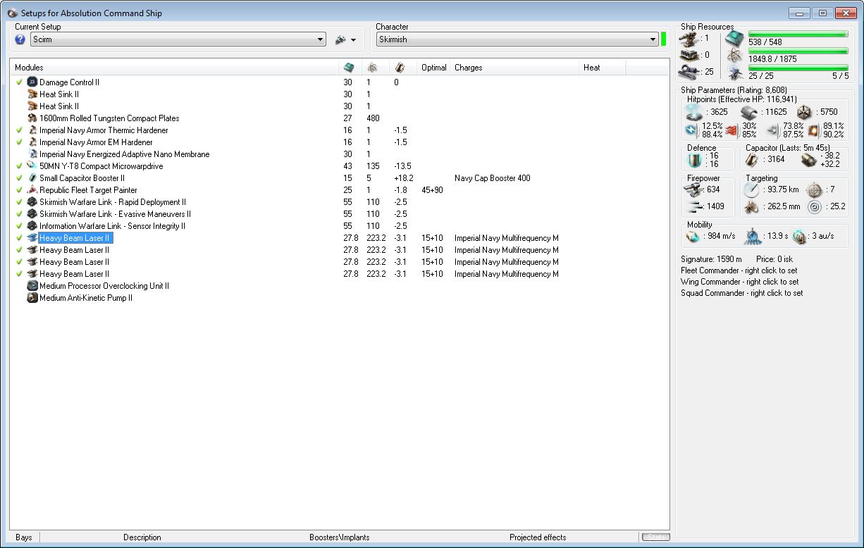Click the highlighted Heavy Beam Laser II icon
Image resolution: width=864 pixels, height=548 pixels.
tap(32, 238)
